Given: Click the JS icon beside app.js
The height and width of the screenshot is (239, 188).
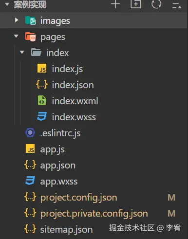Looking at the screenshot, I should click(x=30, y=148).
